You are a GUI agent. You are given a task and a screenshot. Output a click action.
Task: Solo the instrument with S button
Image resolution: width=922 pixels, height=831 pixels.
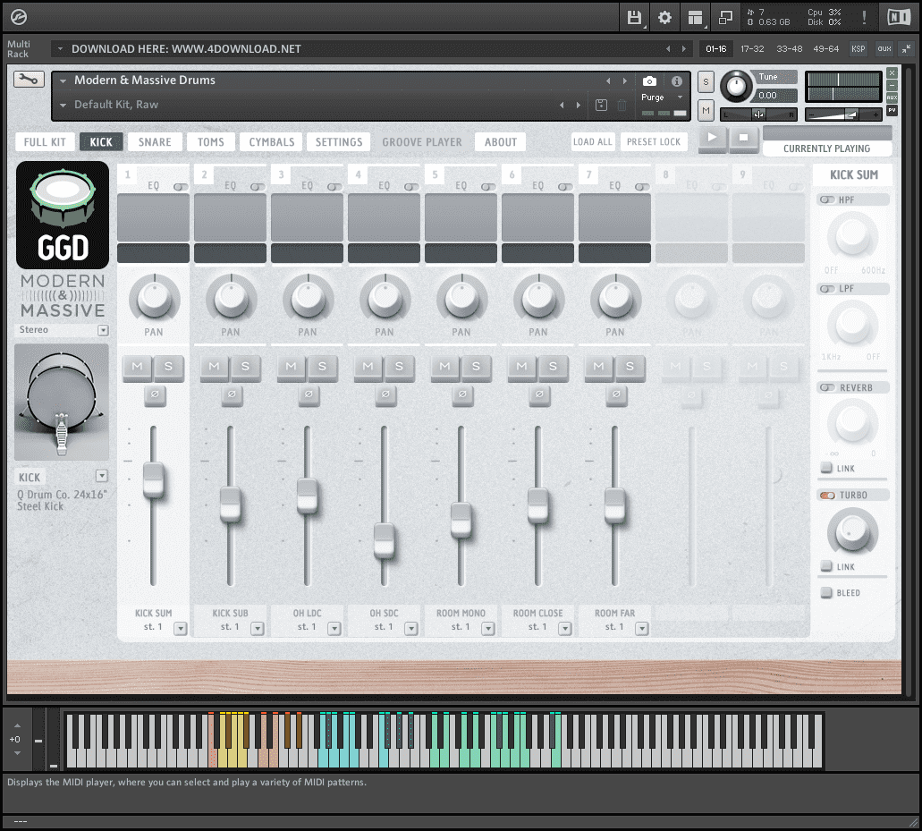706,82
